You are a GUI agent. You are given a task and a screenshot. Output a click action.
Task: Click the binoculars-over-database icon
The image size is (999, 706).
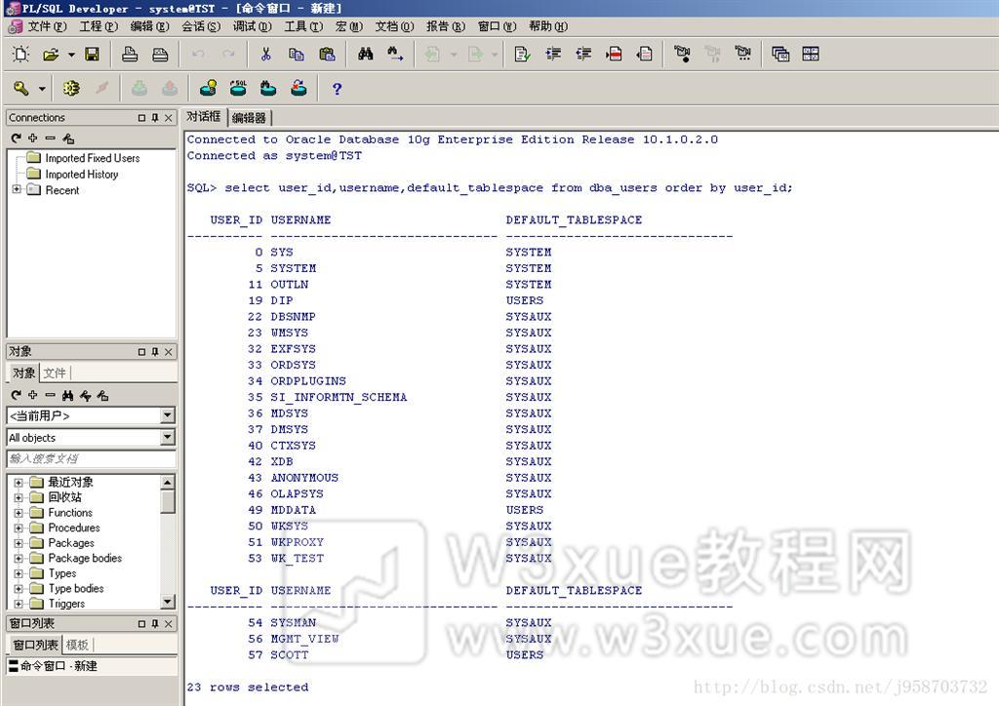pyautogui.click(x=269, y=89)
